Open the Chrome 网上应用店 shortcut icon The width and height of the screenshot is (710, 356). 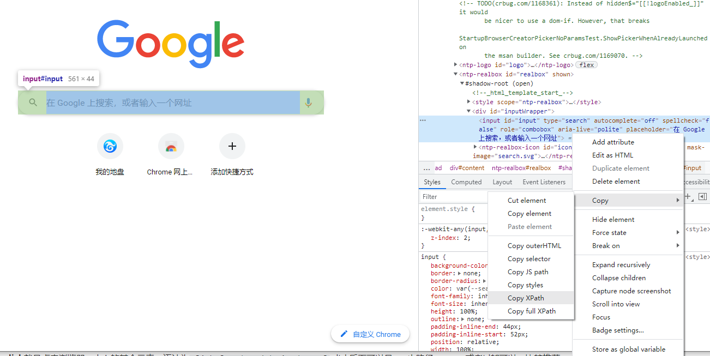[x=171, y=146]
